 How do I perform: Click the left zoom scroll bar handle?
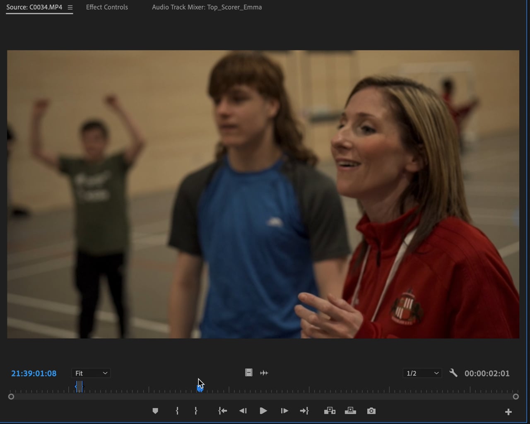(11, 397)
